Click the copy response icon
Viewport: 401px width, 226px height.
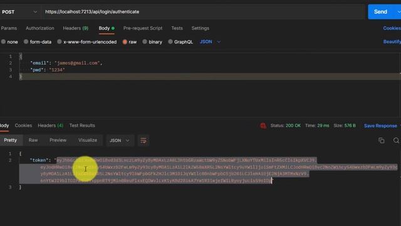382,141
